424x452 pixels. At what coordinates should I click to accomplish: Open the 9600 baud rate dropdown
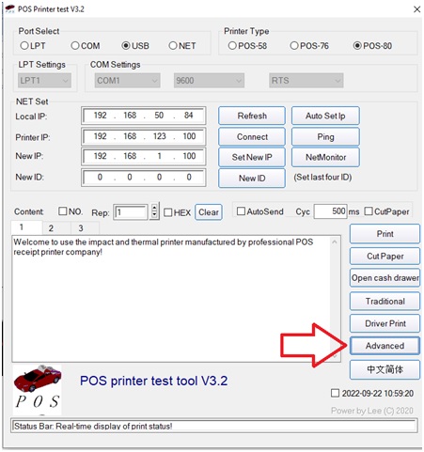[x=209, y=81]
